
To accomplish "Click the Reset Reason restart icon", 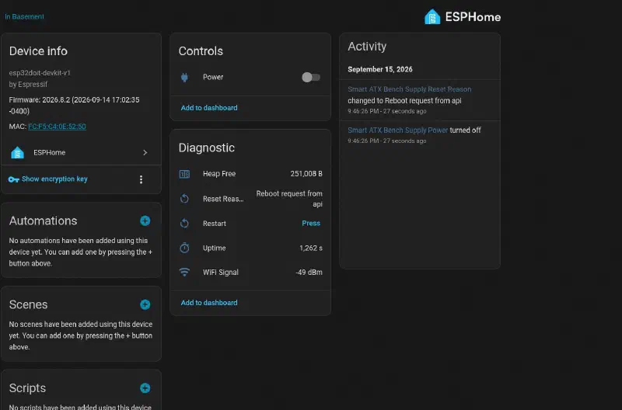I will (184, 199).
